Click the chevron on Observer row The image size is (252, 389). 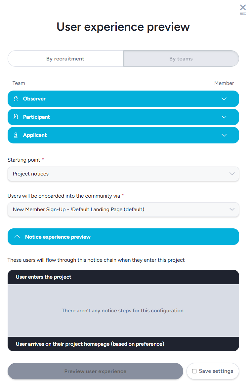click(x=224, y=99)
